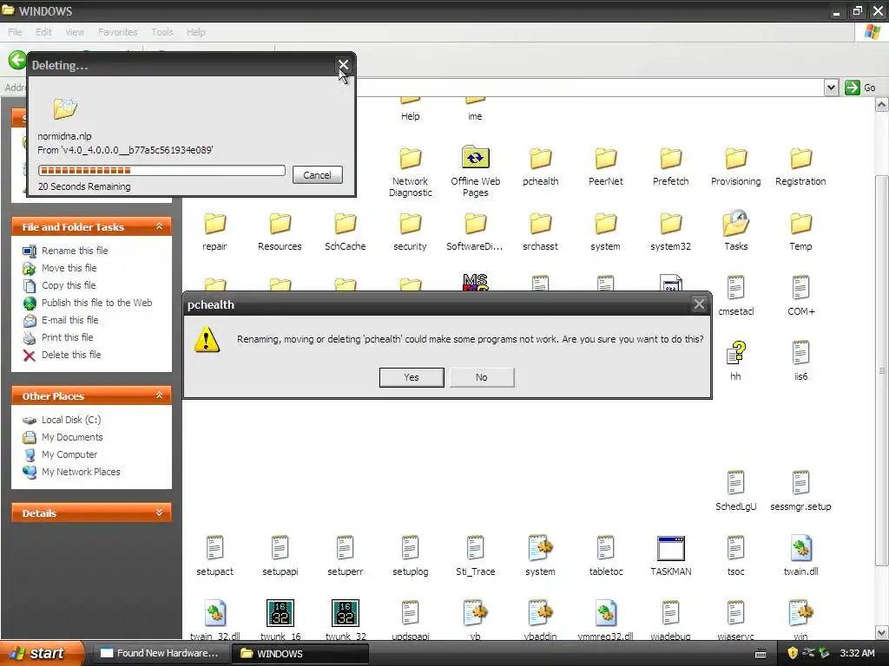Viewport: 889px width, 666px height.
Task: Select the TASKMAN application icon
Action: point(671,549)
